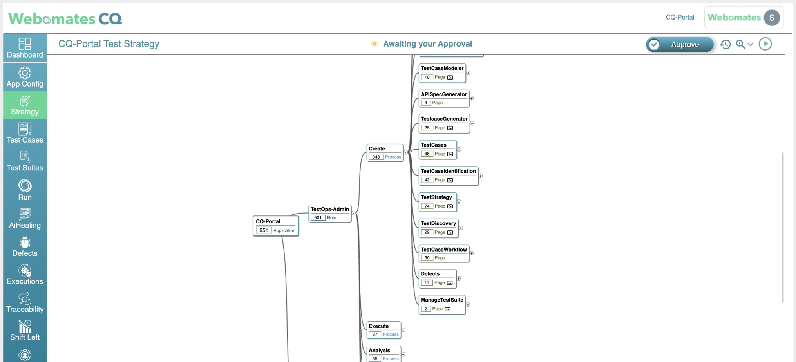Expand the TestStrategy node

tap(459, 202)
